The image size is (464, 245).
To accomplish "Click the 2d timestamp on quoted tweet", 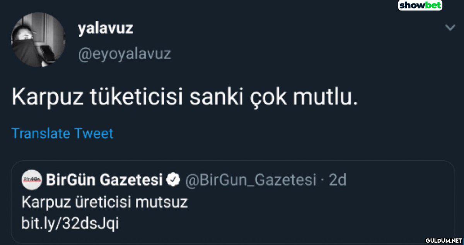I will [337, 180].
